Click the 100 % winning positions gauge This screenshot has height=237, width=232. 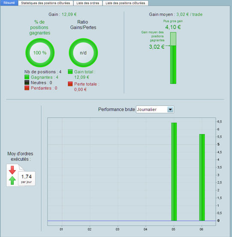pos(40,53)
